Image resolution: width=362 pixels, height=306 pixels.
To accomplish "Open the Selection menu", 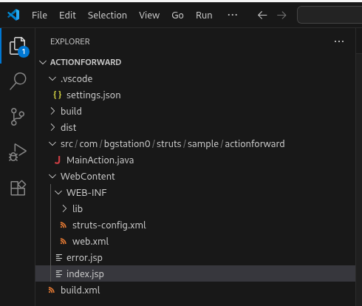I will click(107, 16).
